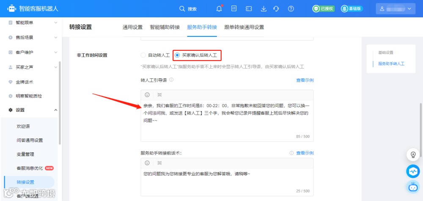The width and height of the screenshot is (423, 201).
Task: Click into the 服务助手转接前话术 text area
Action: click(227, 182)
